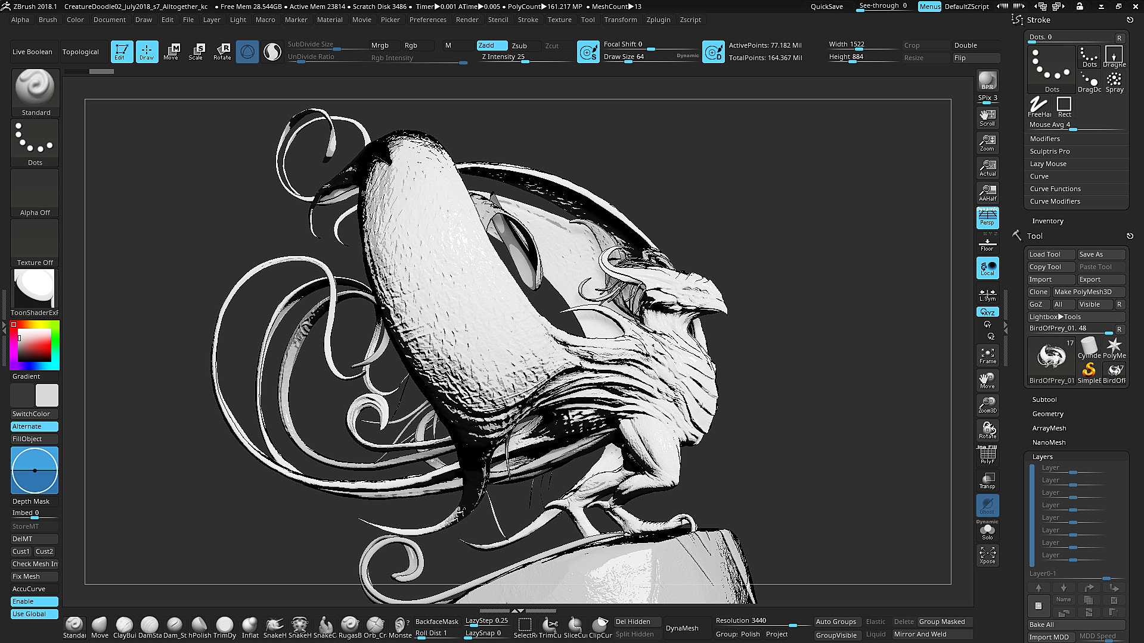The width and height of the screenshot is (1144, 643).
Task: Expand the Lazy Mouse section
Action: [1048, 164]
